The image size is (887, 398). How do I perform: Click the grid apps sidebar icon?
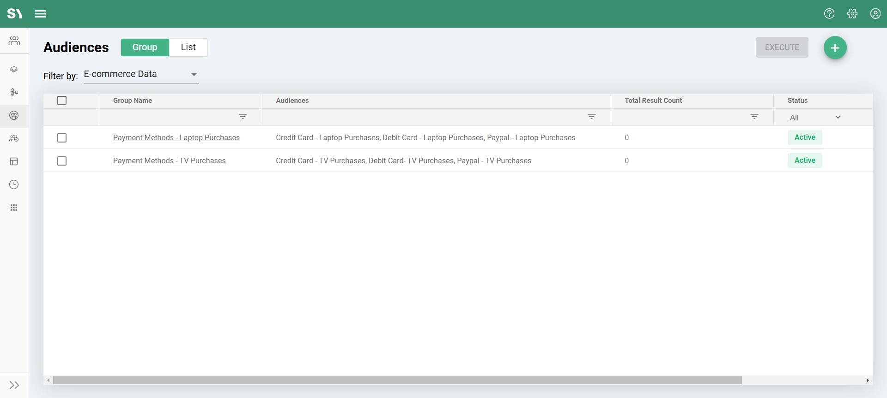pyautogui.click(x=14, y=208)
